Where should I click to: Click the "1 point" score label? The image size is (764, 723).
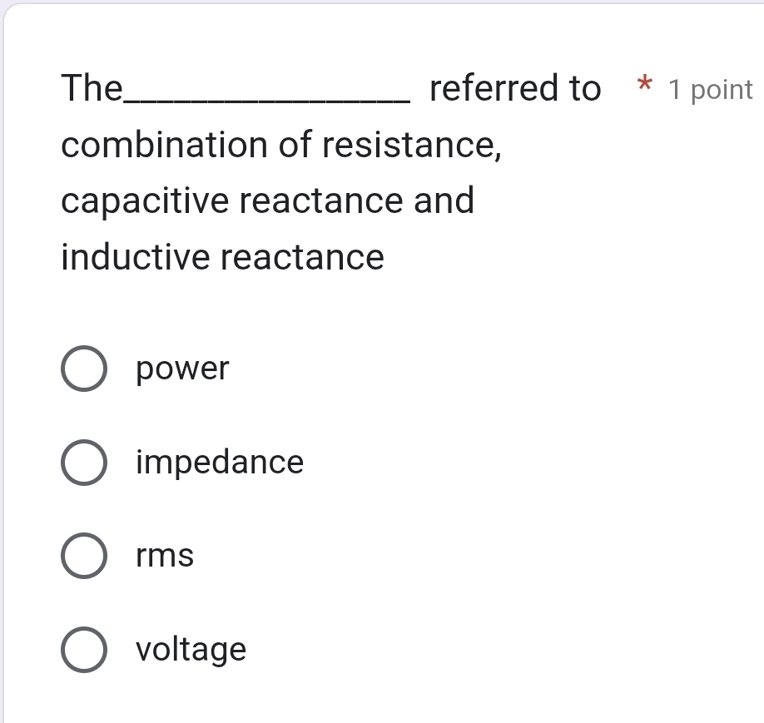[x=711, y=90]
